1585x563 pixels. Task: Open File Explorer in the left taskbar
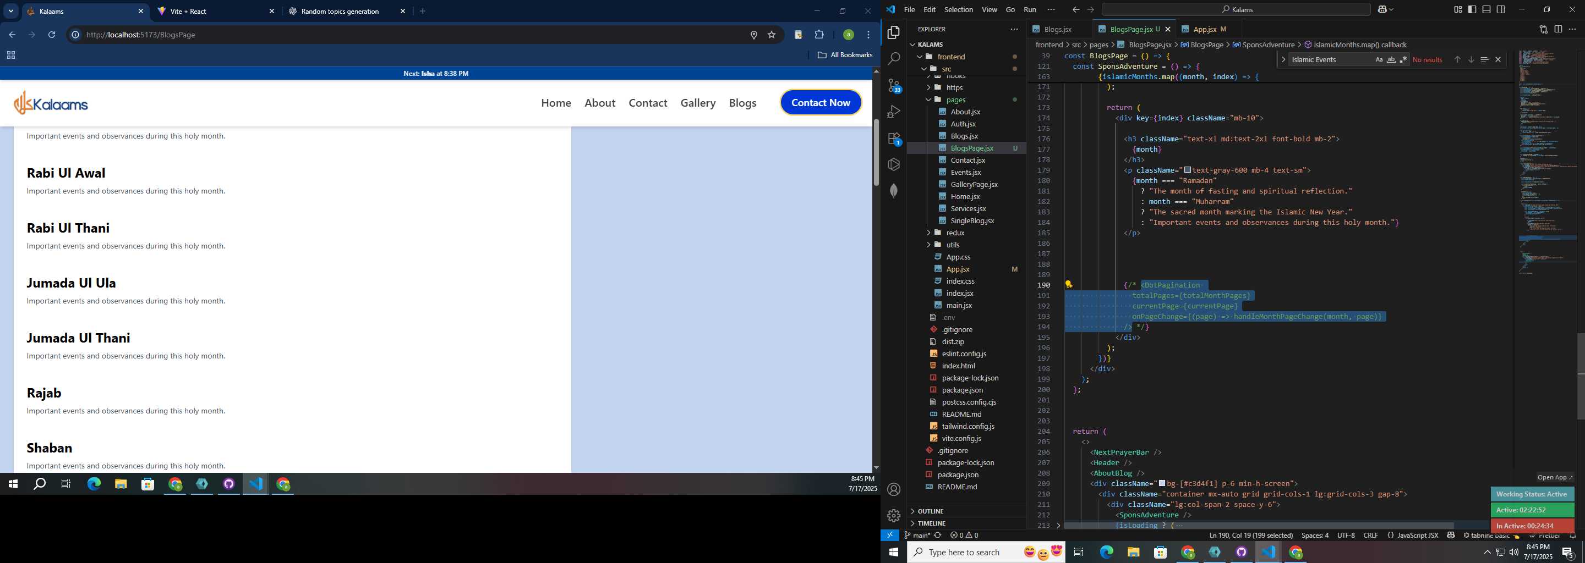point(121,484)
